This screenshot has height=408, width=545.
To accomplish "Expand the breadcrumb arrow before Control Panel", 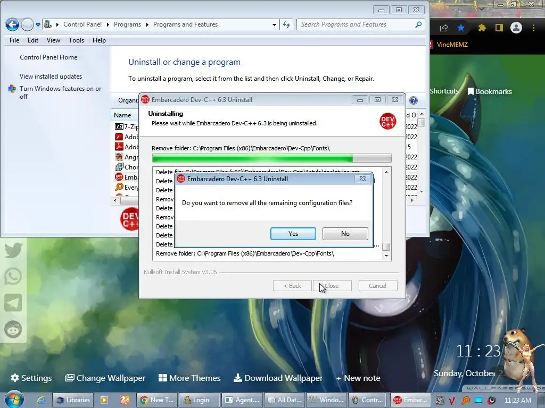I will point(57,24).
